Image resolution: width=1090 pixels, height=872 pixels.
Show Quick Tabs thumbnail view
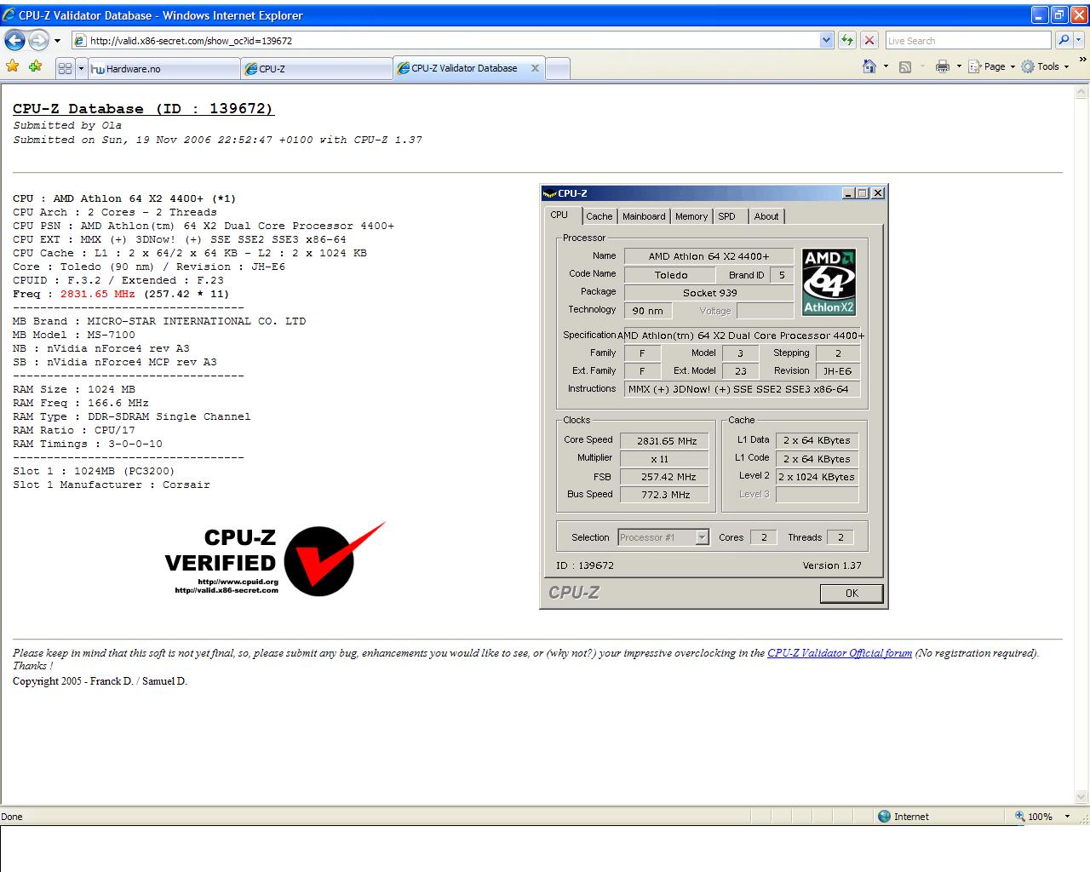point(65,69)
